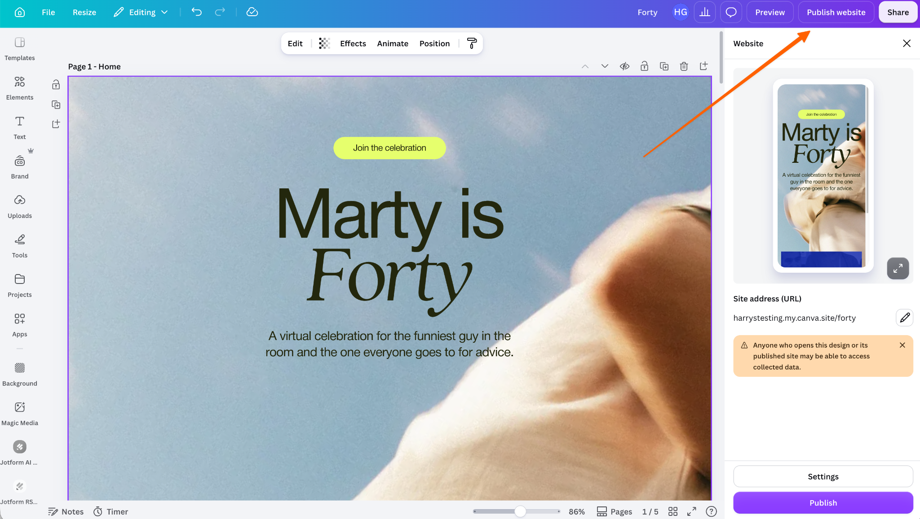Open the Effects option
Viewport: 920px width, 519px height.
click(353, 44)
